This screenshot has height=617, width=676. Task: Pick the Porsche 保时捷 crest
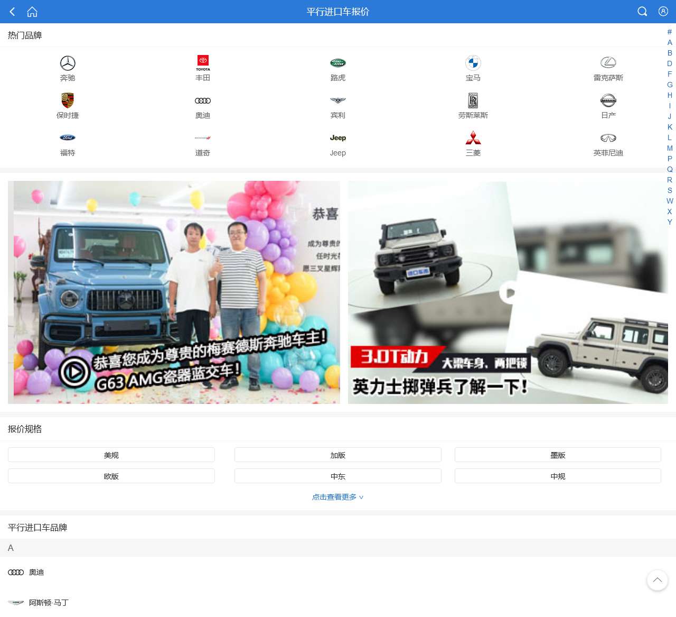tap(68, 100)
